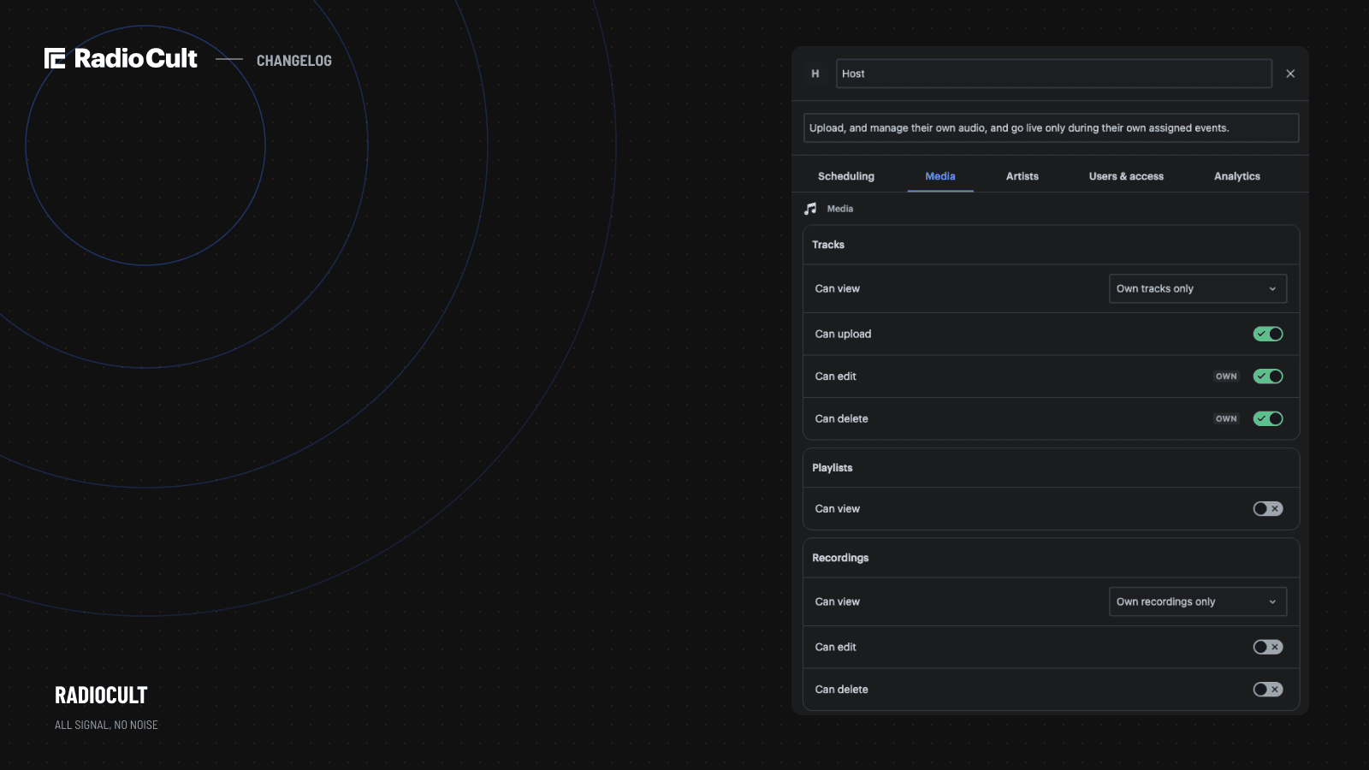Click the music note Media icon
The width and height of the screenshot is (1369, 770).
810,209
